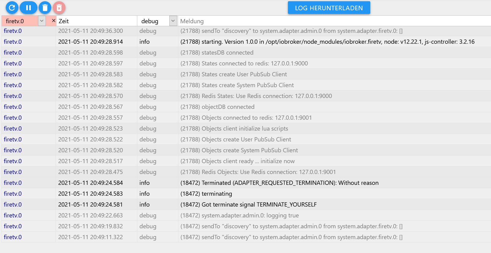Click the 'objectDB connected' message

click(217, 107)
